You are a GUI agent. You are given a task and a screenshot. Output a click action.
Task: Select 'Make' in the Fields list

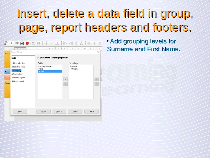click(50, 69)
